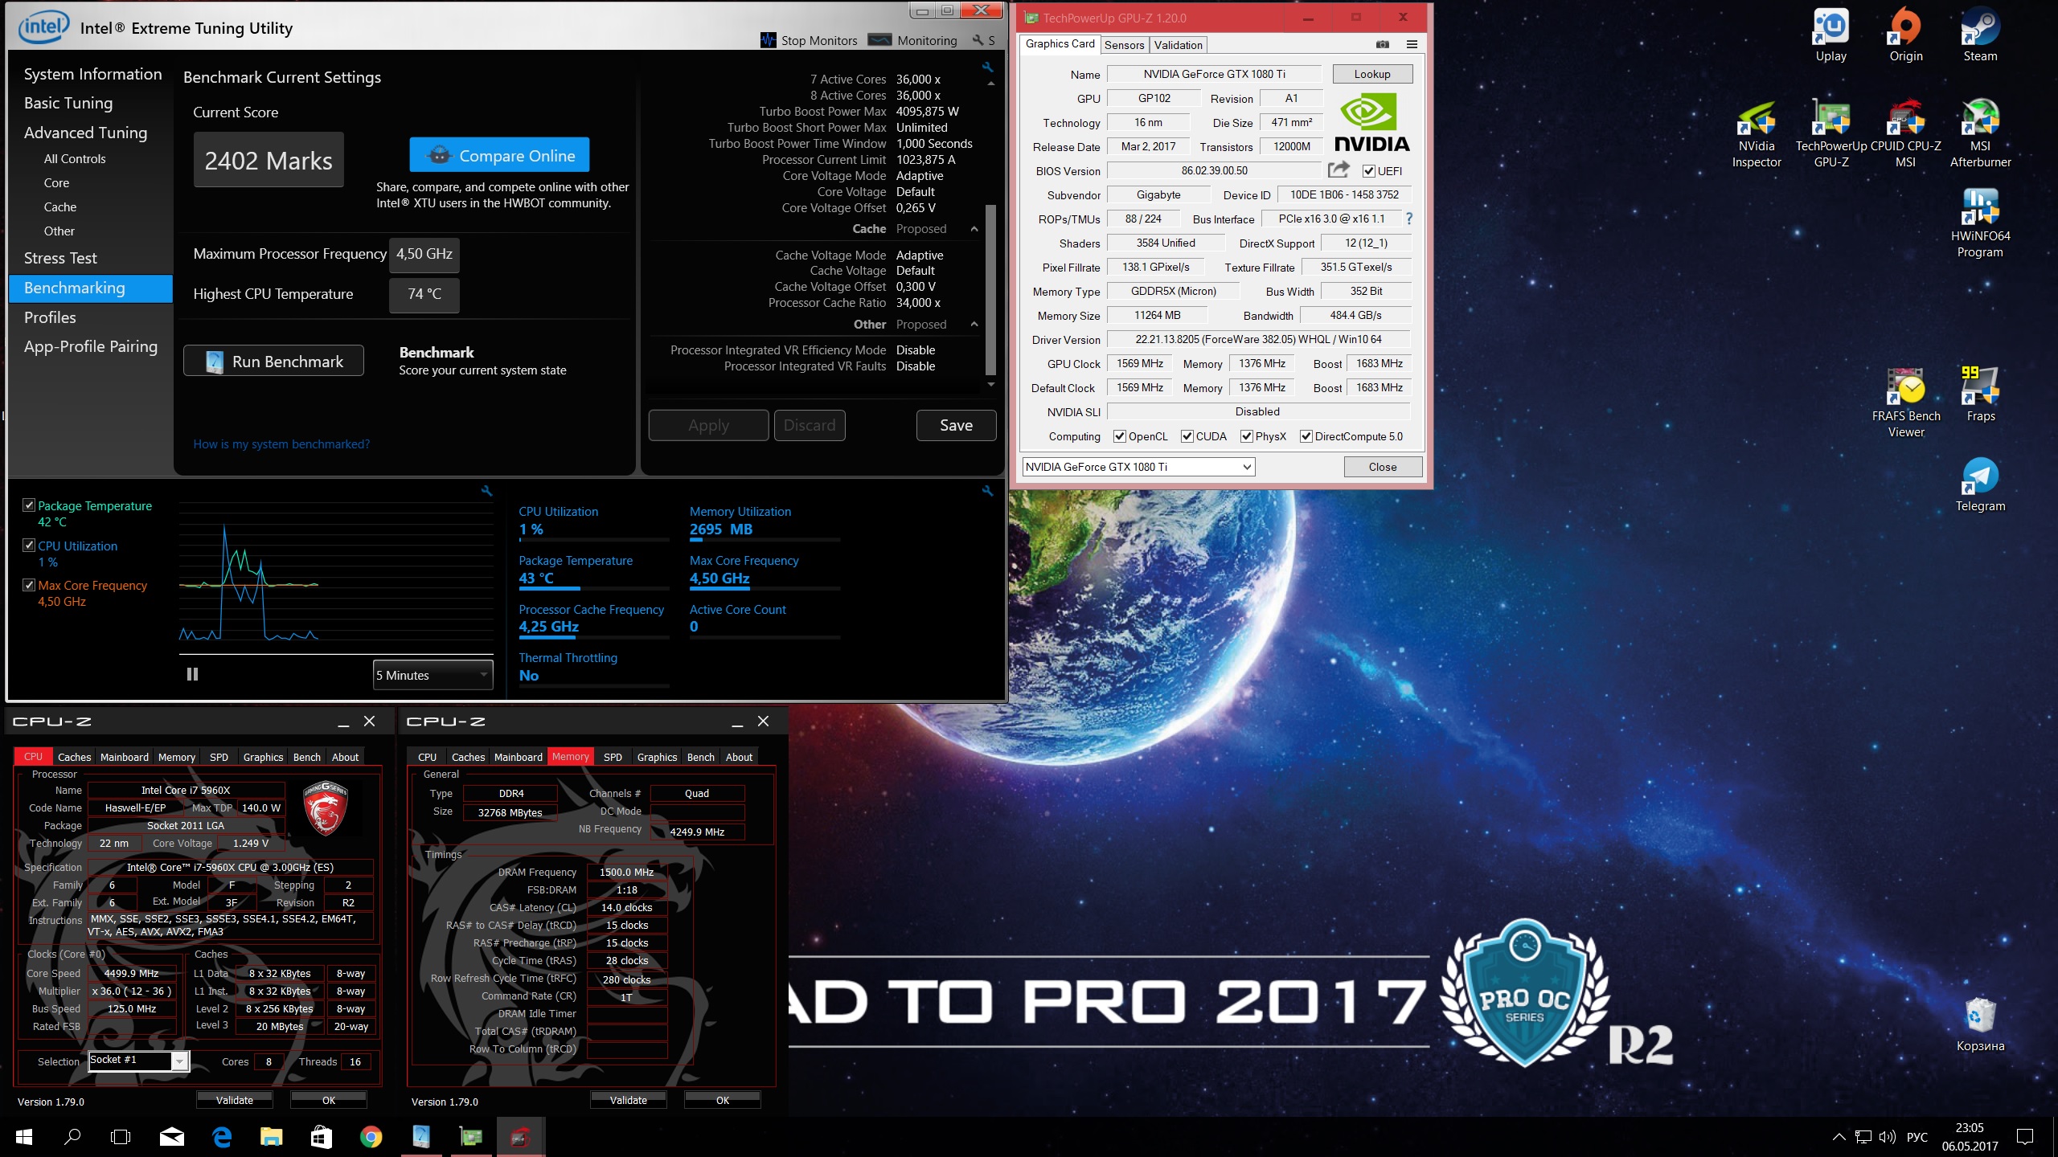Click Monitoring in XTU toolbar

click(x=912, y=40)
